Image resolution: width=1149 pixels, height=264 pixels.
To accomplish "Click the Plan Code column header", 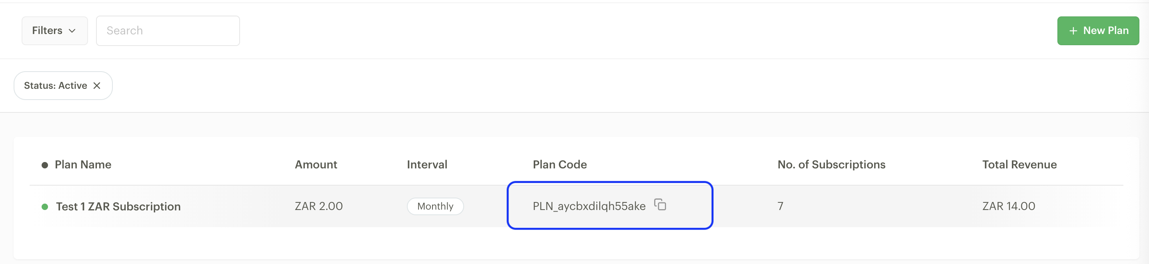I will pyautogui.click(x=559, y=165).
